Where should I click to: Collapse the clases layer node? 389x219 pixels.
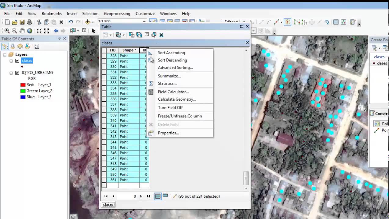[x=11, y=61]
